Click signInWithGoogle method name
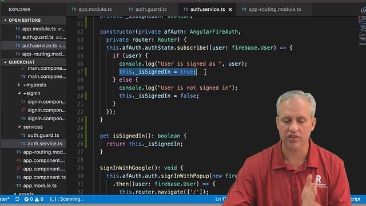This screenshot has height=206, width=366. click(x=125, y=168)
